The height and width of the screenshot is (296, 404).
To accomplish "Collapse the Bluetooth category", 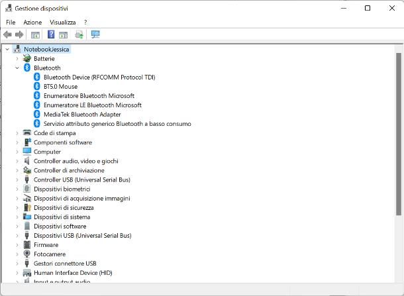I will coord(17,68).
